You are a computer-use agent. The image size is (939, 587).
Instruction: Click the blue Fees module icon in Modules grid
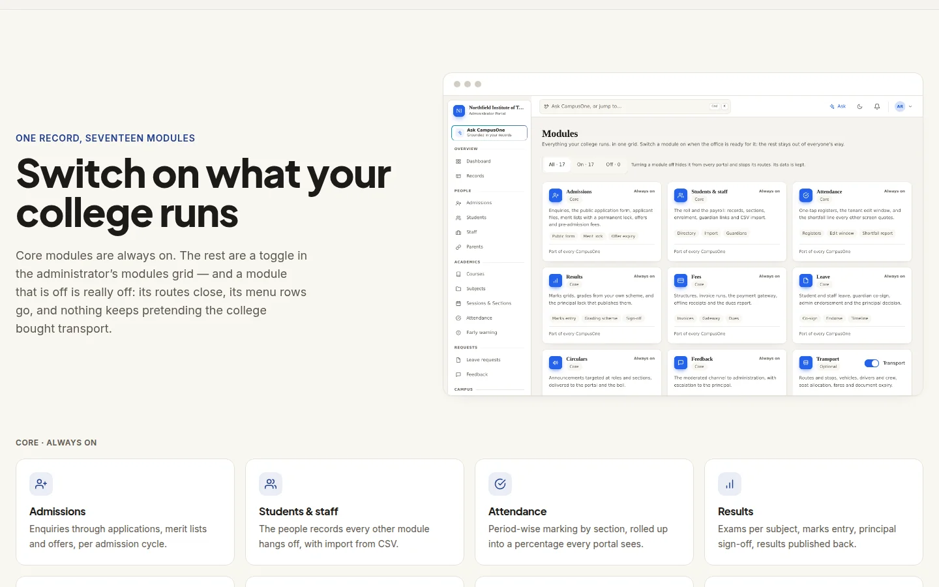point(681,280)
